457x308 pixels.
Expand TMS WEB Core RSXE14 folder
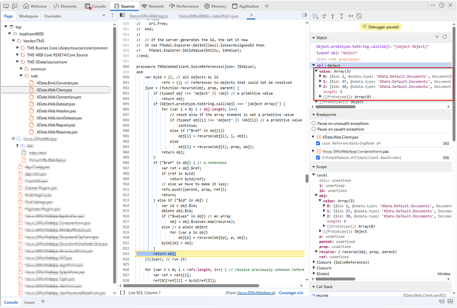point(18,54)
